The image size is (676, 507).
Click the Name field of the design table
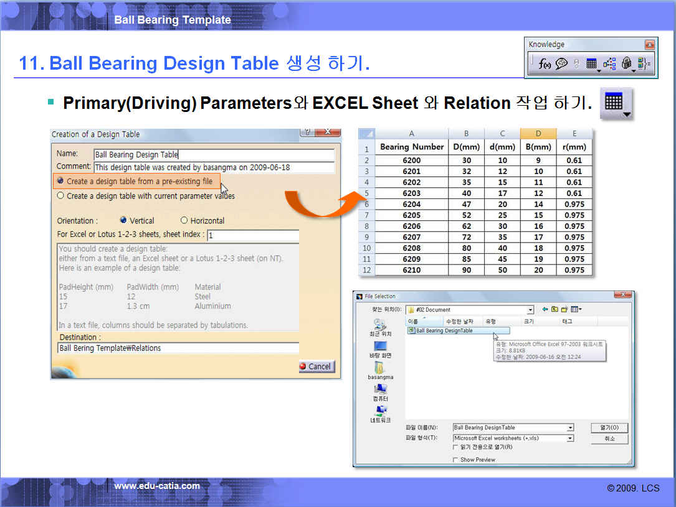click(x=214, y=155)
